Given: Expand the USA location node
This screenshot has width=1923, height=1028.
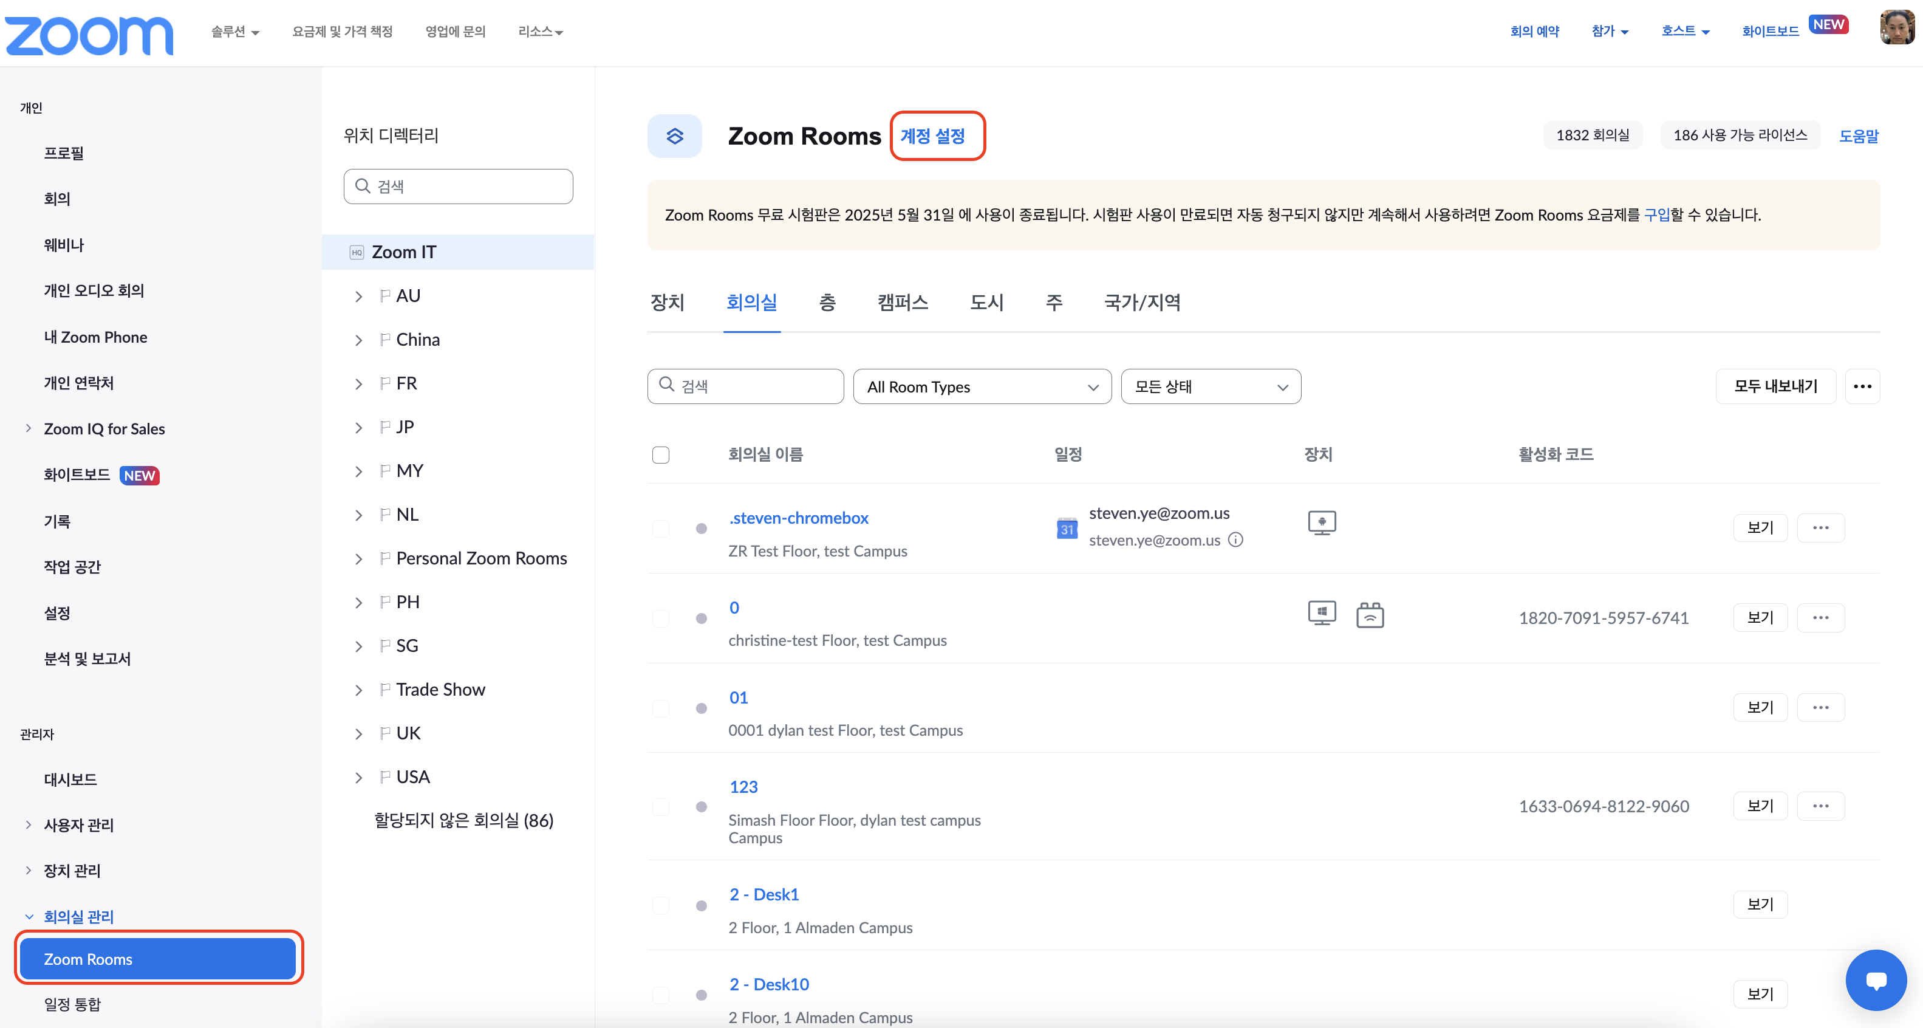Looking at the screenshot, I should coord(358,778).
